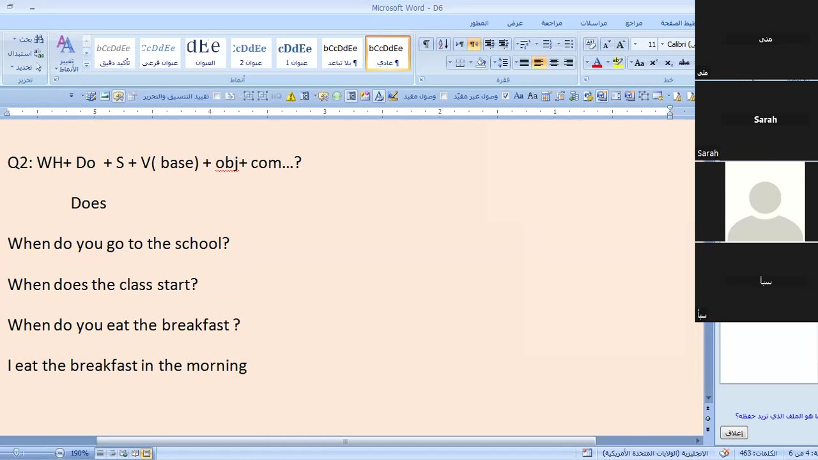Open the مراجع references tab

point(634,23)
